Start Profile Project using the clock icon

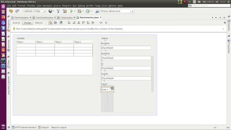(x=88, y=11)
